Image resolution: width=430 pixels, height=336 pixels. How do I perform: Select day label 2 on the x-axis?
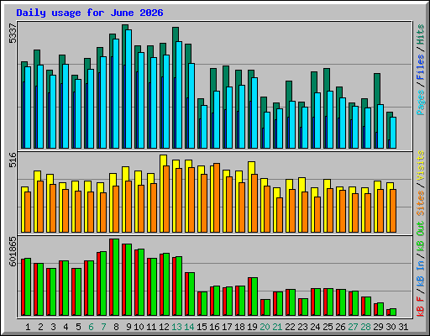[x=40, y=327]
